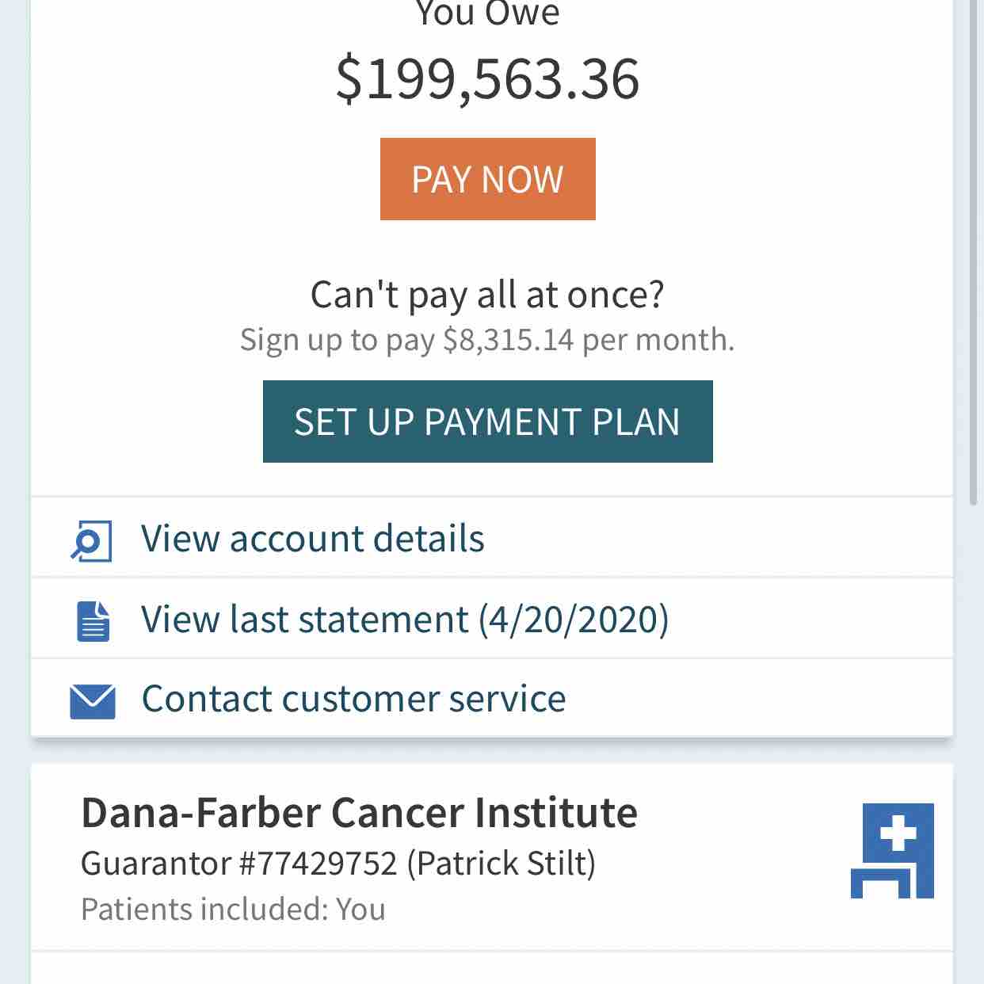984x984 pixels.
Task: Click the envelope mail icon
Action: [93, 701]
